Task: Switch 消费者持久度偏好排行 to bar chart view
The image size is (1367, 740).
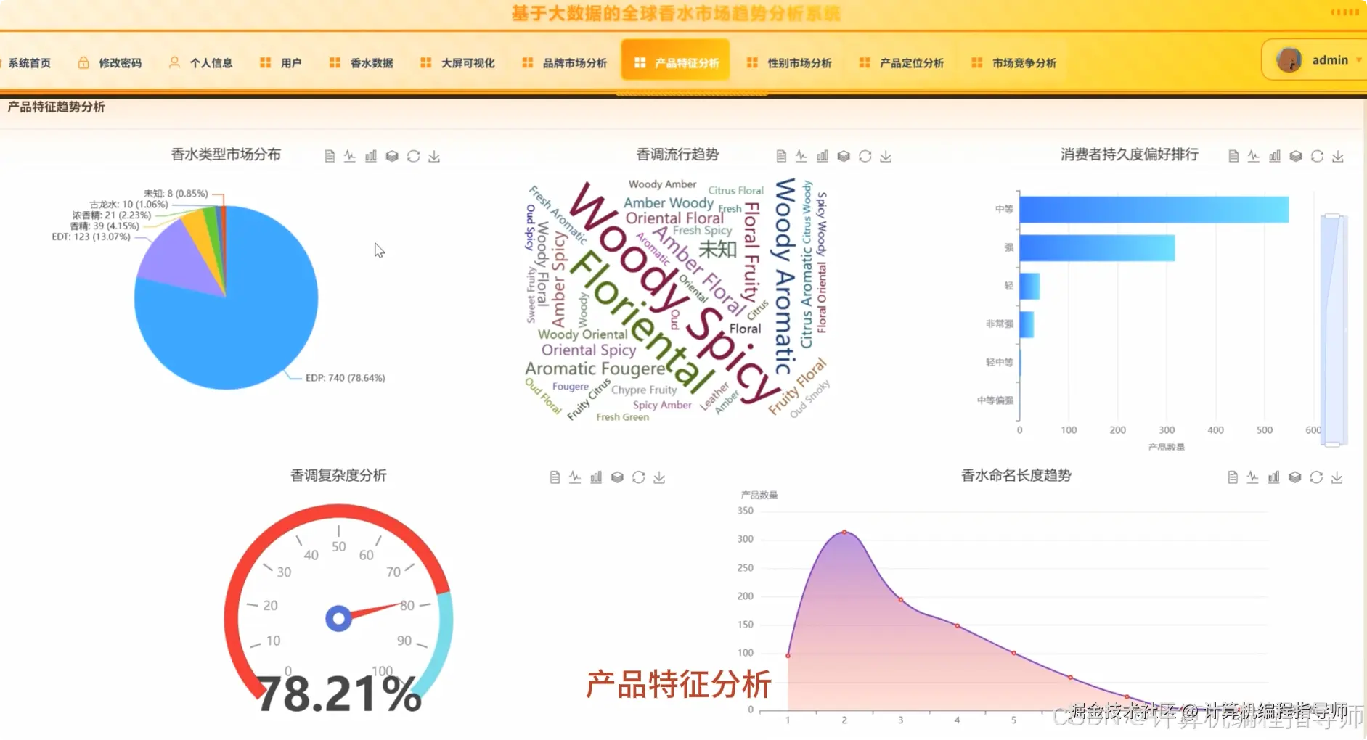Action: (1274, 155)
